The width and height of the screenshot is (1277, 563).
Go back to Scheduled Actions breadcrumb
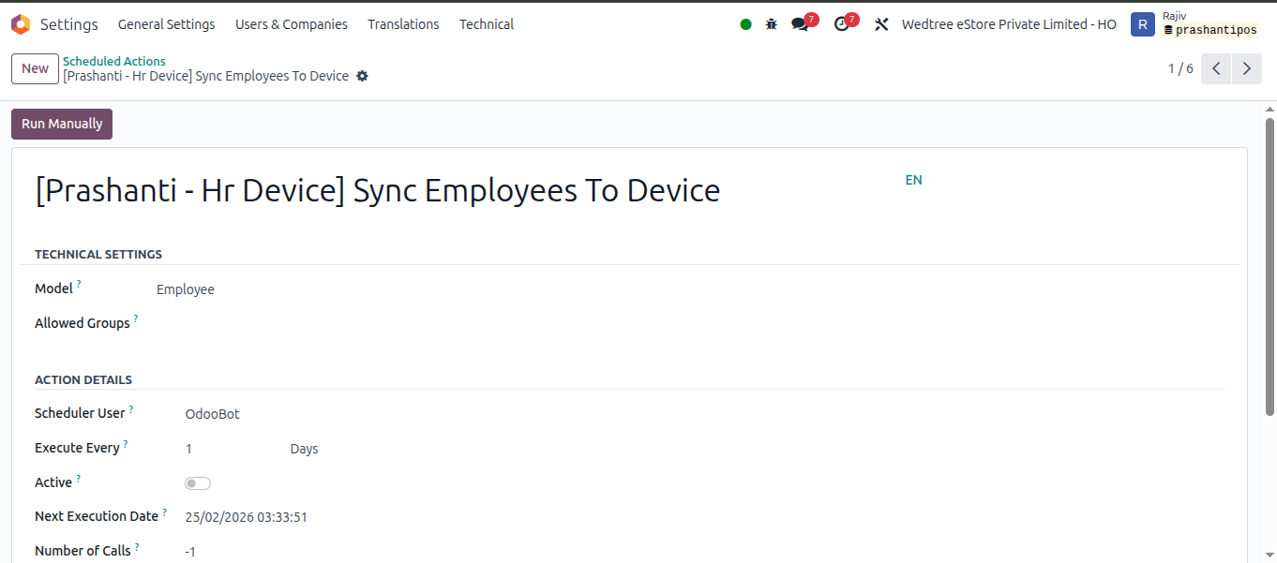(114, 61)
